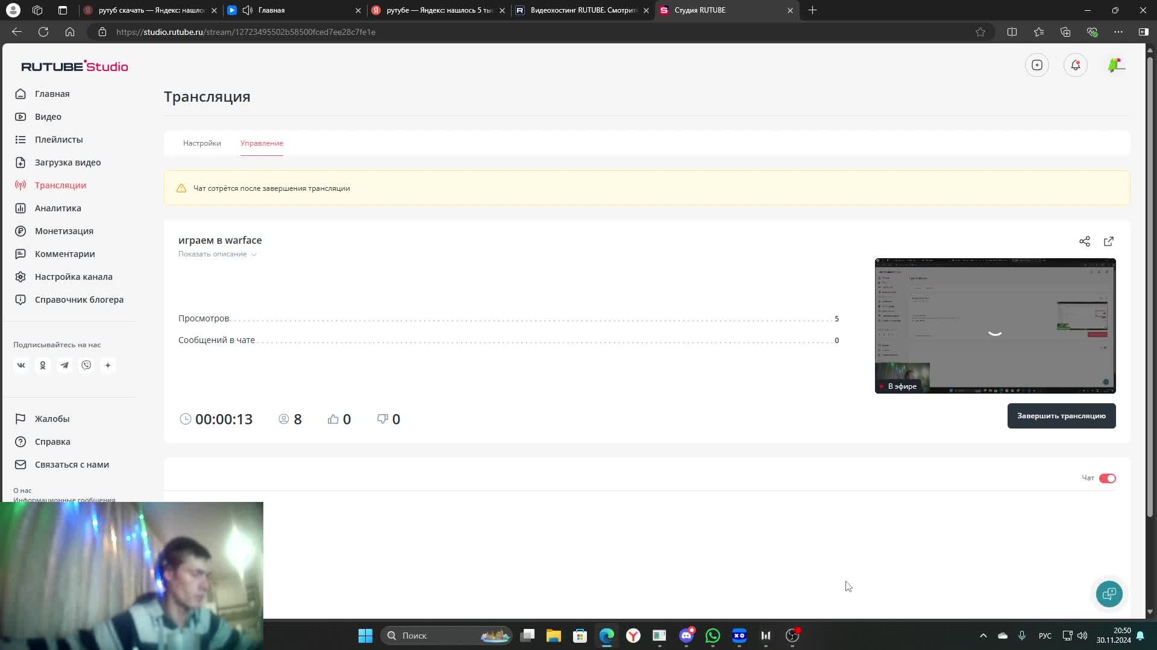Image resolution: width=1157 pixels, height=650 pixels.
Task: Open the notifications bell
Action: [1076, 65]
